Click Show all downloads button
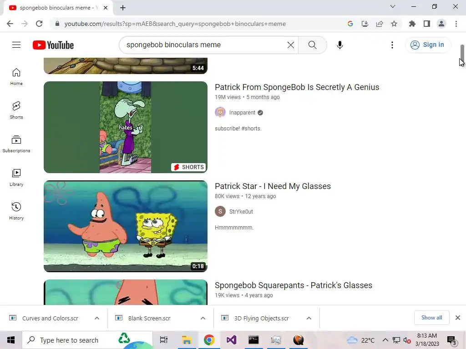This screenshot has height=349, width=466. [431, 318]
